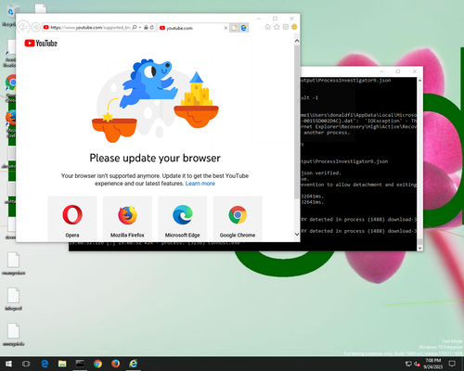Click the browser page scroll up arrow

point(297,41)
